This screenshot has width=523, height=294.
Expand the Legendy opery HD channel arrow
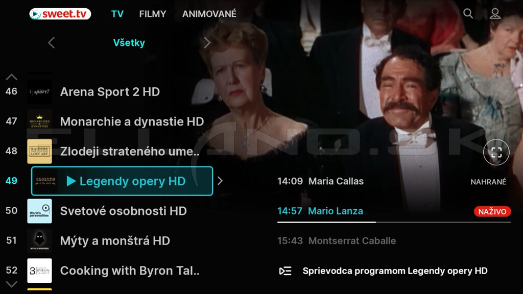[x=220, y=181]
